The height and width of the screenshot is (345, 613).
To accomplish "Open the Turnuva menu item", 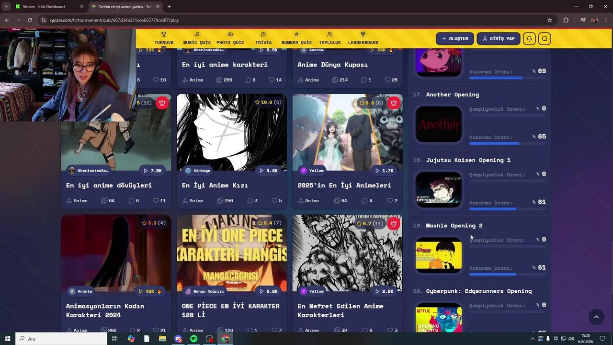I will click(x=164, y=38).
